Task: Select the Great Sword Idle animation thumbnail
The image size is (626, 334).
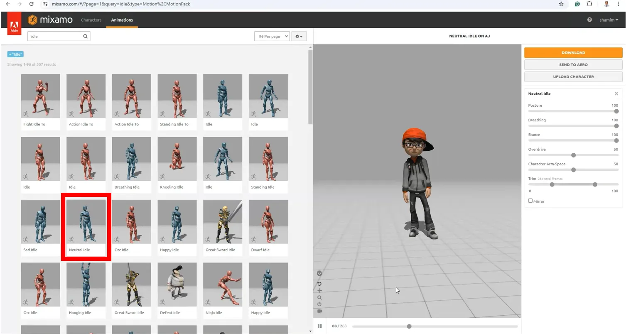Action: (223, 221)
